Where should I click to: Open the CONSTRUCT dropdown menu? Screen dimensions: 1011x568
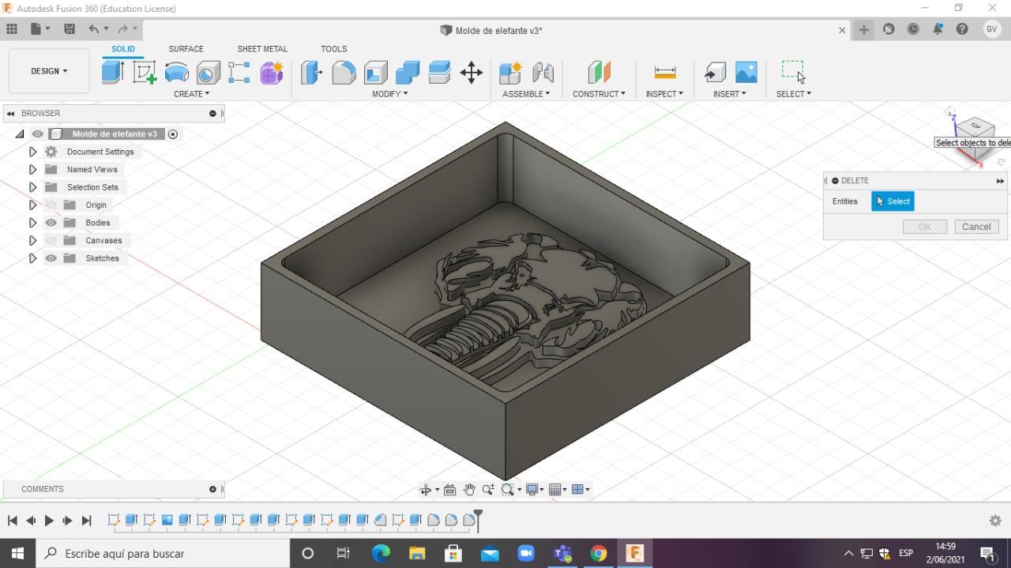coord(599,94)
